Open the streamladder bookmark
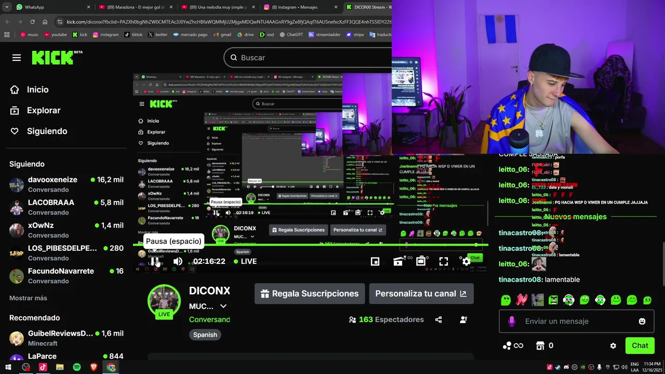Viewport: 665px width, 374px height. tap(324, 35)
